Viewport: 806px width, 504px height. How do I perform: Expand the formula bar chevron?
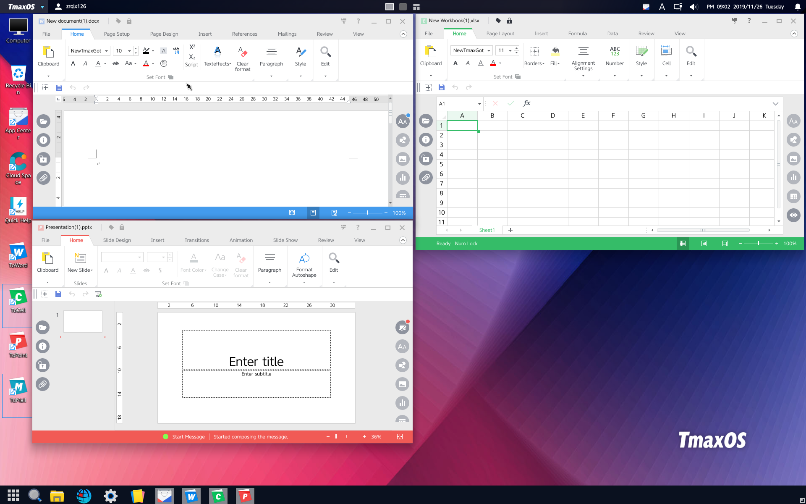[775, 104]
